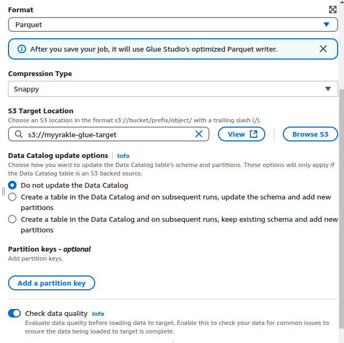Dismiss the Parquet writer info banner

point(323,49)
